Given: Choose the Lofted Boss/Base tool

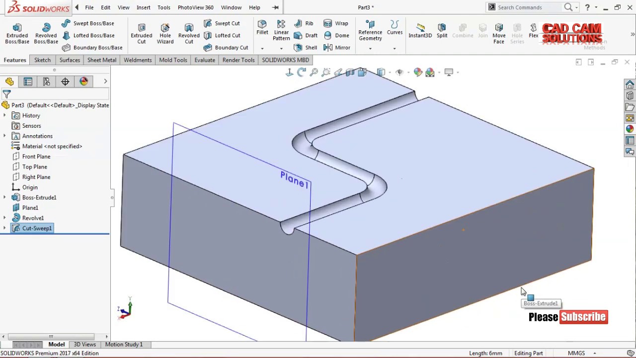Looking at the screenshot, I should (88, 35).
